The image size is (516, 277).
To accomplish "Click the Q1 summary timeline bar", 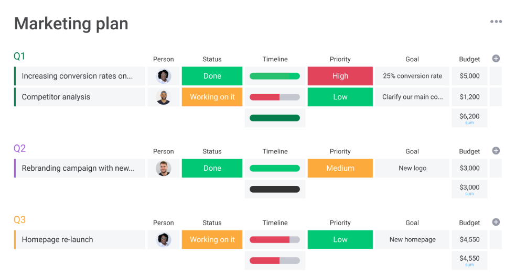I will coord(275,118).
